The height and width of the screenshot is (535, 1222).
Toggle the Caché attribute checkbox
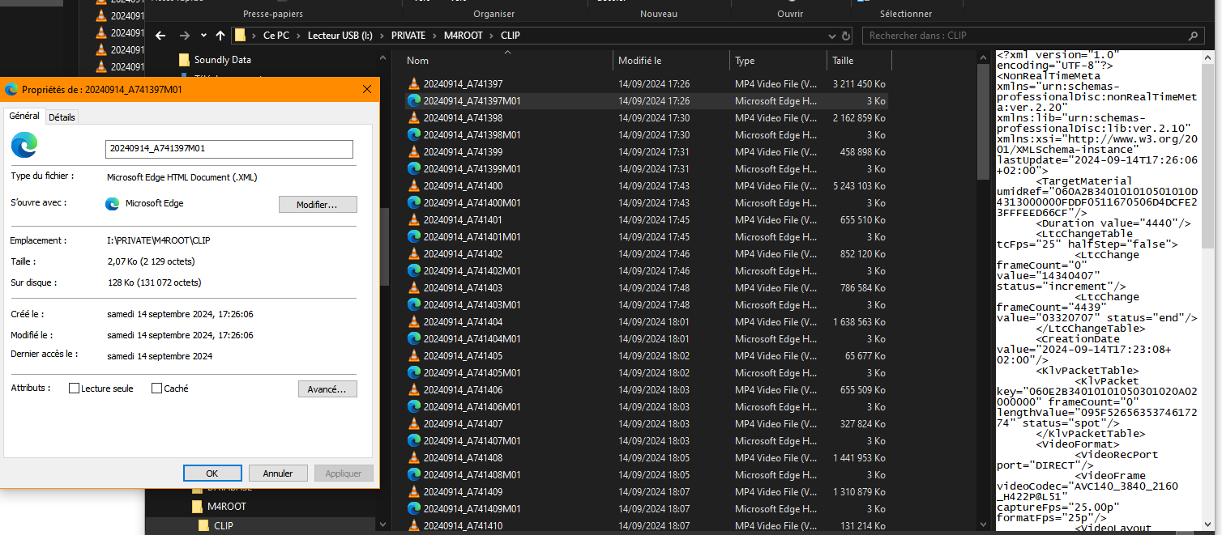pos(157,389)
